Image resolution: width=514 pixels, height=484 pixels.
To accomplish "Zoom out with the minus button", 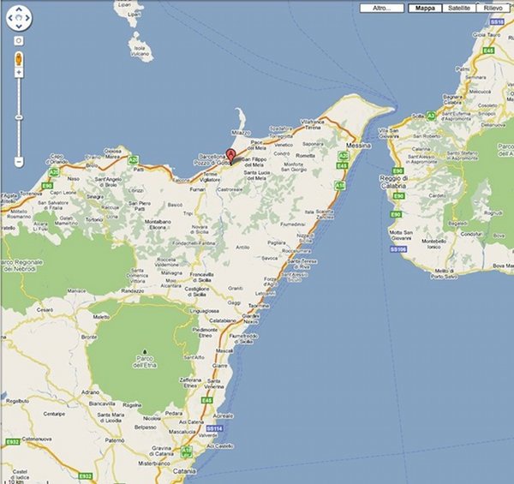I will click(x=19, y=162).
